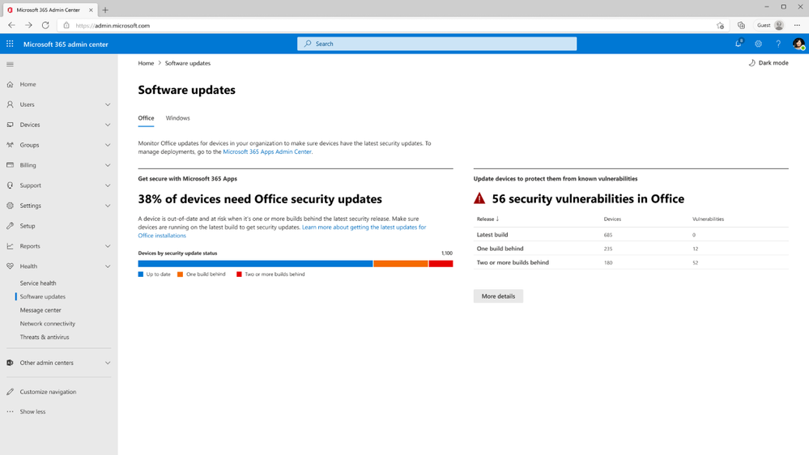The height and width of the screenshot is (455, 809).
Task: Click the admin center Search box
Action: [436, 44]
